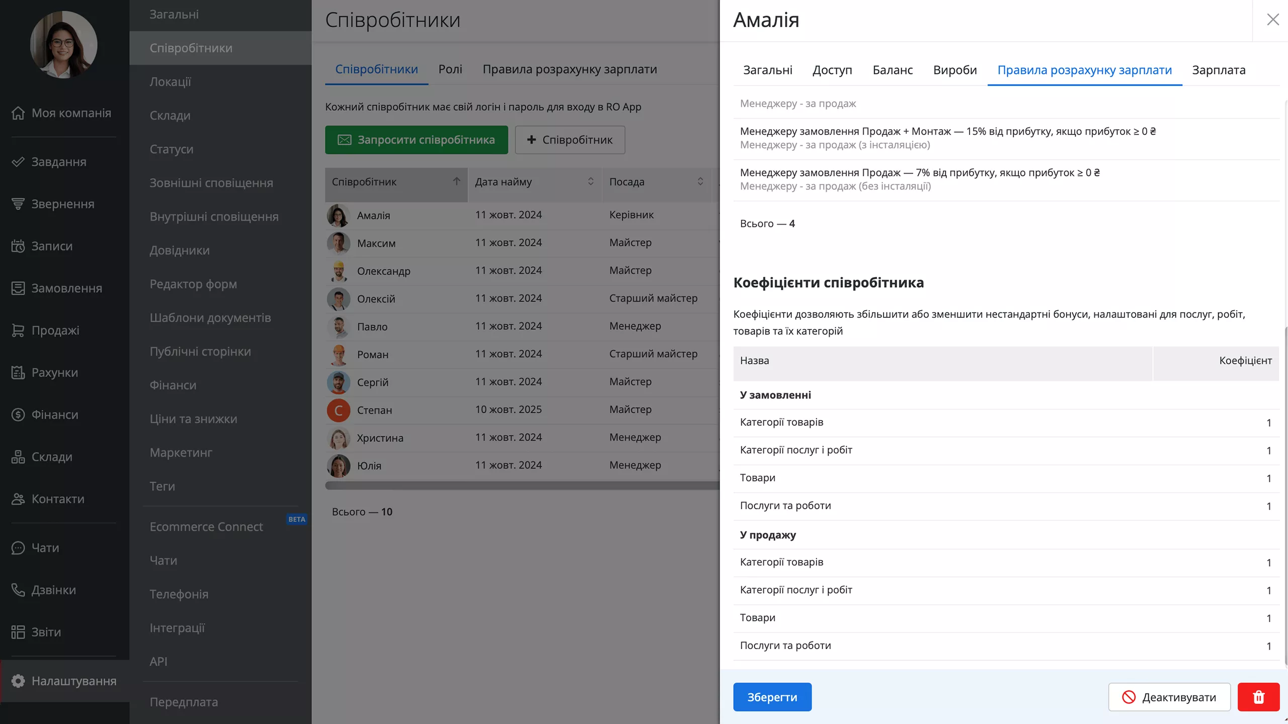Click the Зберегти button
The width and height of the screenshot is (1288, 724).
772,697
